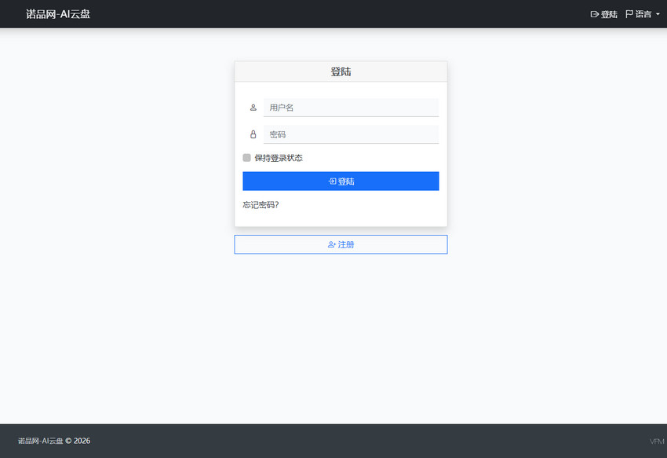Click the user icon beside the username field
The width and height of the screenshot is (667, 458).
[253, 107]
